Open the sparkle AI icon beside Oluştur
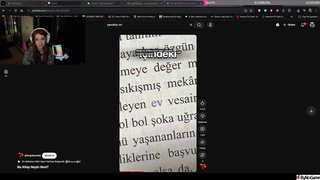This screenshot has height=180, width=320. (277, 25)
